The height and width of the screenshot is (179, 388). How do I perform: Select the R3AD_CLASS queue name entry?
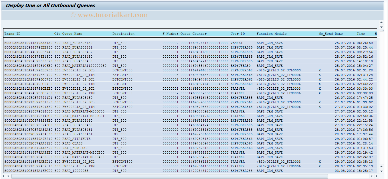click(x=72, y=143)
